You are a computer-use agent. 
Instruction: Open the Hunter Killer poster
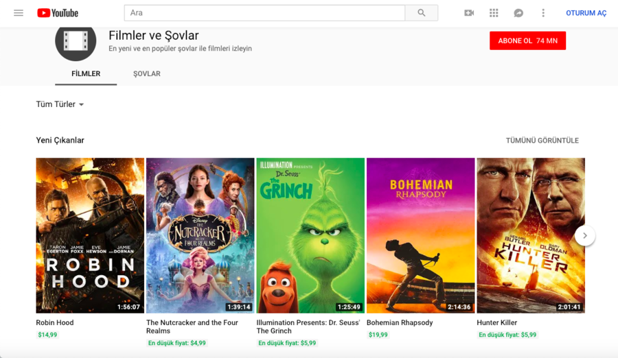(531, 235)
